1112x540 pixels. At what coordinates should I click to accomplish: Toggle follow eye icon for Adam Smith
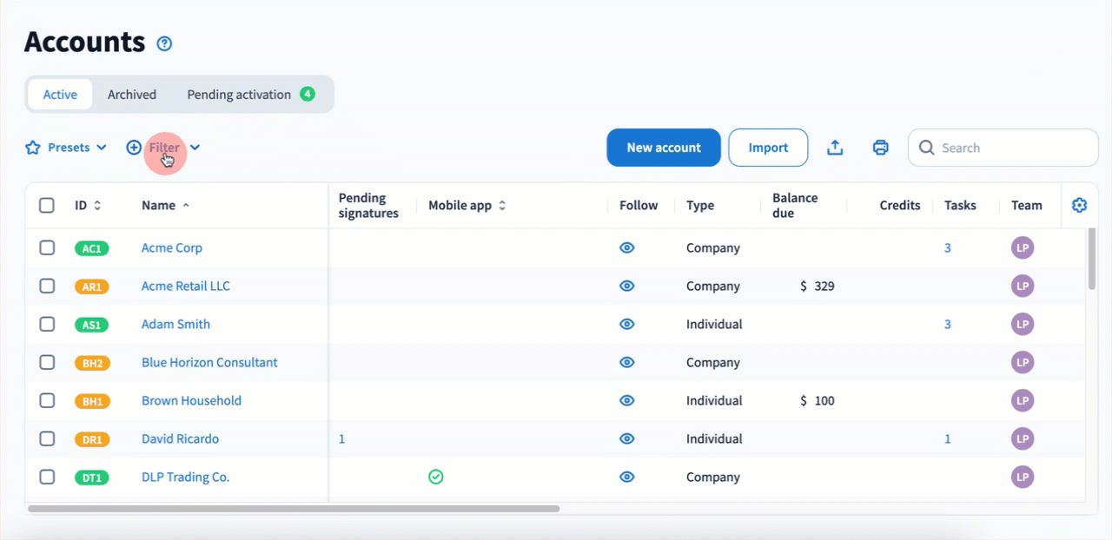pos(626,324)
